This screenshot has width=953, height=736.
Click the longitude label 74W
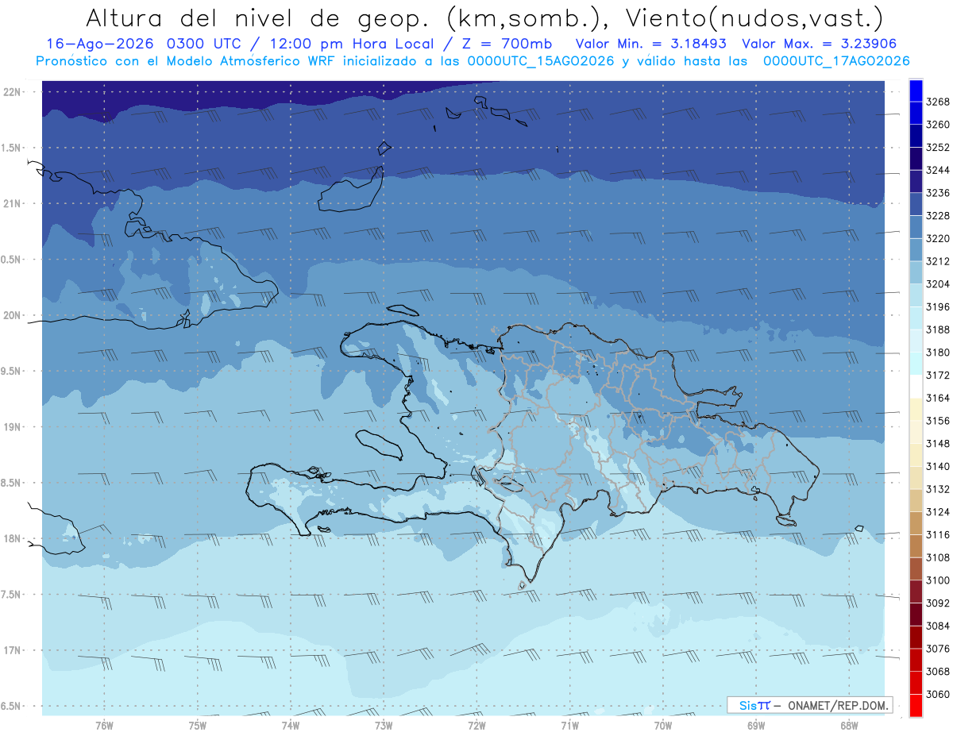(291, 726)
